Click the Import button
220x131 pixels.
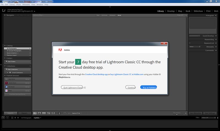10,113
